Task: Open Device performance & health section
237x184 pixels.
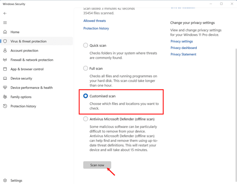Action: (37, 87)
